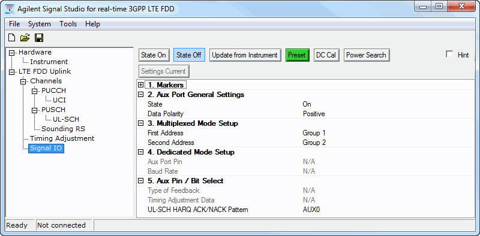Viewport: 480px width, 236px height.
Task: Collapse Aux Pin / Bit Select section
Action: click(x=141, y=181)
